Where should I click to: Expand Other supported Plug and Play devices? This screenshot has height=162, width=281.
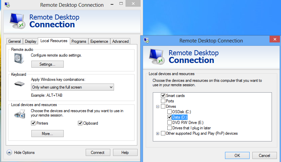pos(158,133)
